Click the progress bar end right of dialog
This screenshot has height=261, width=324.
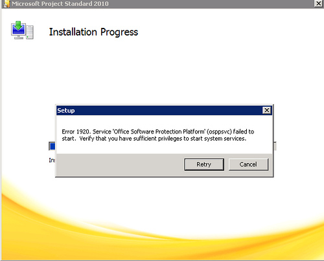275,146
